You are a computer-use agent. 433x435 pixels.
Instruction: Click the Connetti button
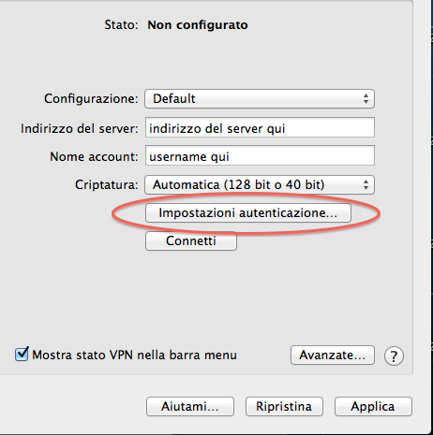click(x=191, y=240)
